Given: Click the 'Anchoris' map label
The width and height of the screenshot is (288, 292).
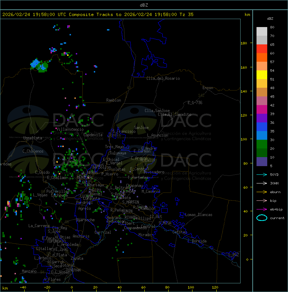Looking at the screenshot, I should click(81, 236).
